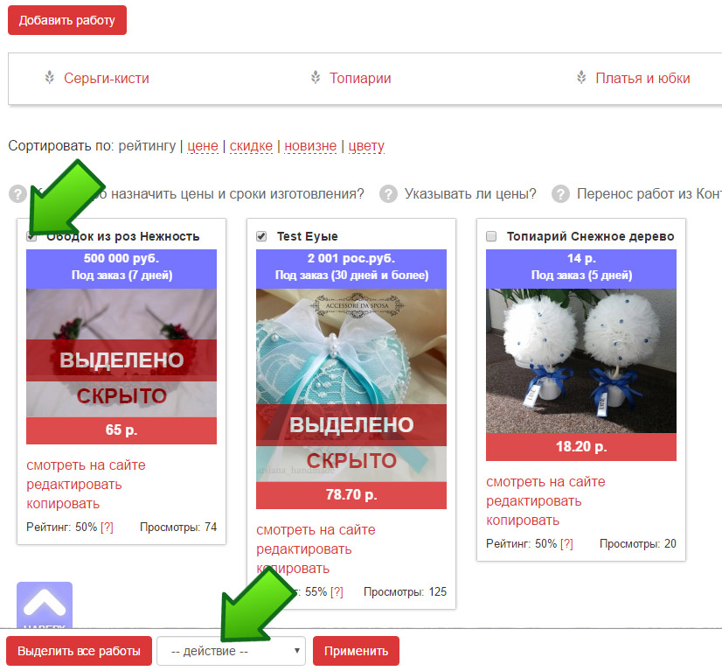
Task: Click the Под заказ (30 дней и более) text
Action: pyautogui.click(x=351, y=276)
